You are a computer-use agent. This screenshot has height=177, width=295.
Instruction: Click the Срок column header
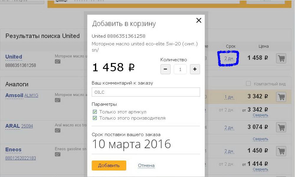tap(231, 46)
